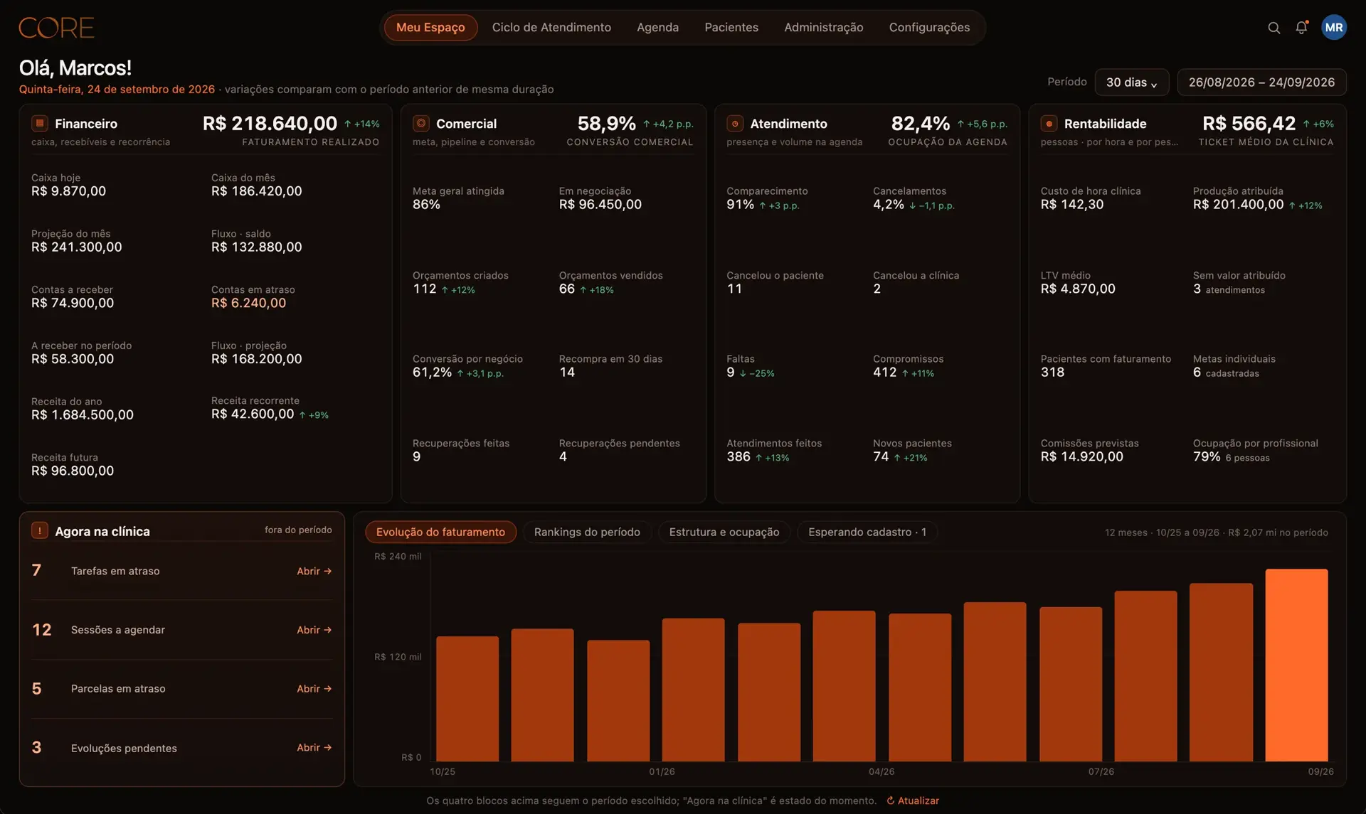Viewport: 1366px width, 814px height.
Task: Open Tarefas em atraso via Abrir
Action: click(x=314, y=571)
